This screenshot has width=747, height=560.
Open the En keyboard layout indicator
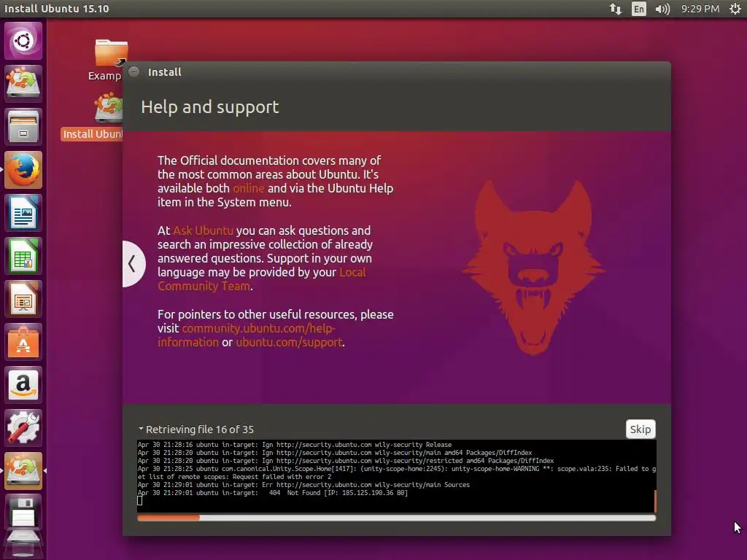pyautogui.click(x=639, y=9)
